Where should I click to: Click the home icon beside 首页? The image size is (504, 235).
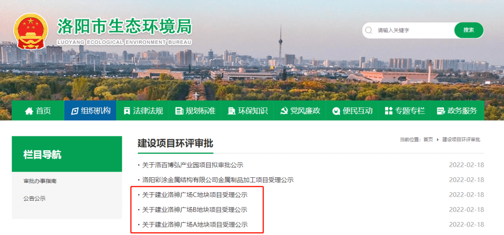pos(29,111)
